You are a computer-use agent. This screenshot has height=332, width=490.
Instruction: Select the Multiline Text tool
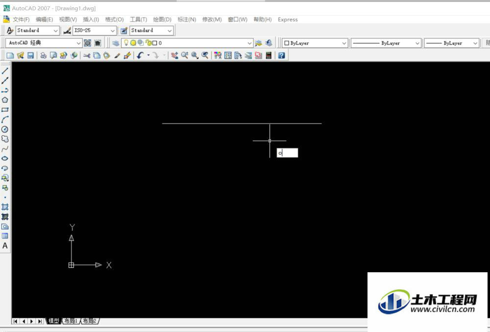(x=5, y=246)
